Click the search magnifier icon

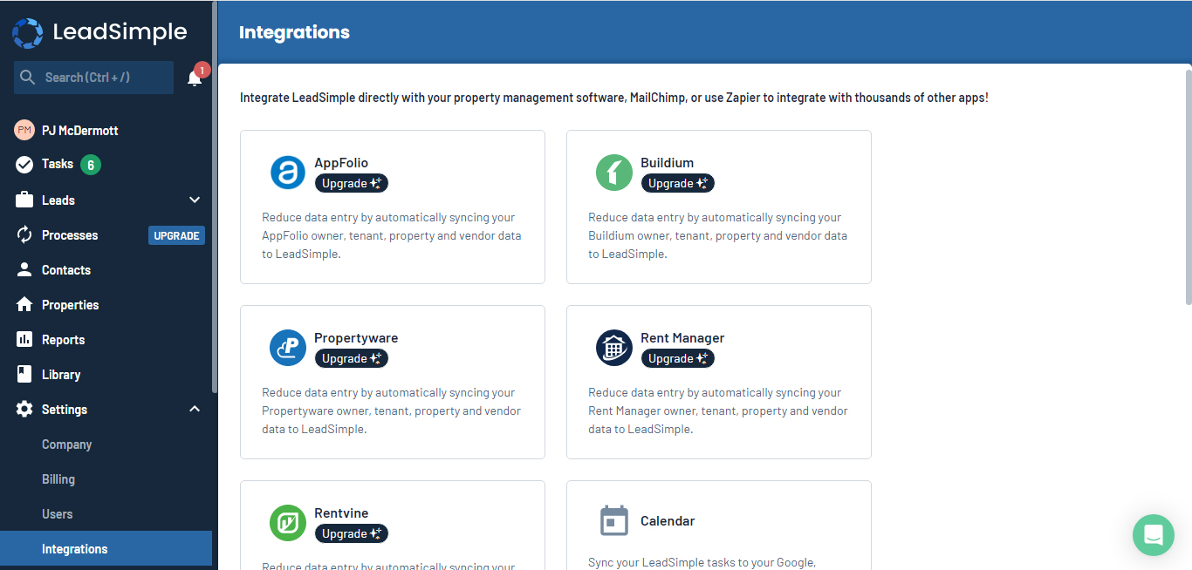pyautogui.click(x=27, y=78)
